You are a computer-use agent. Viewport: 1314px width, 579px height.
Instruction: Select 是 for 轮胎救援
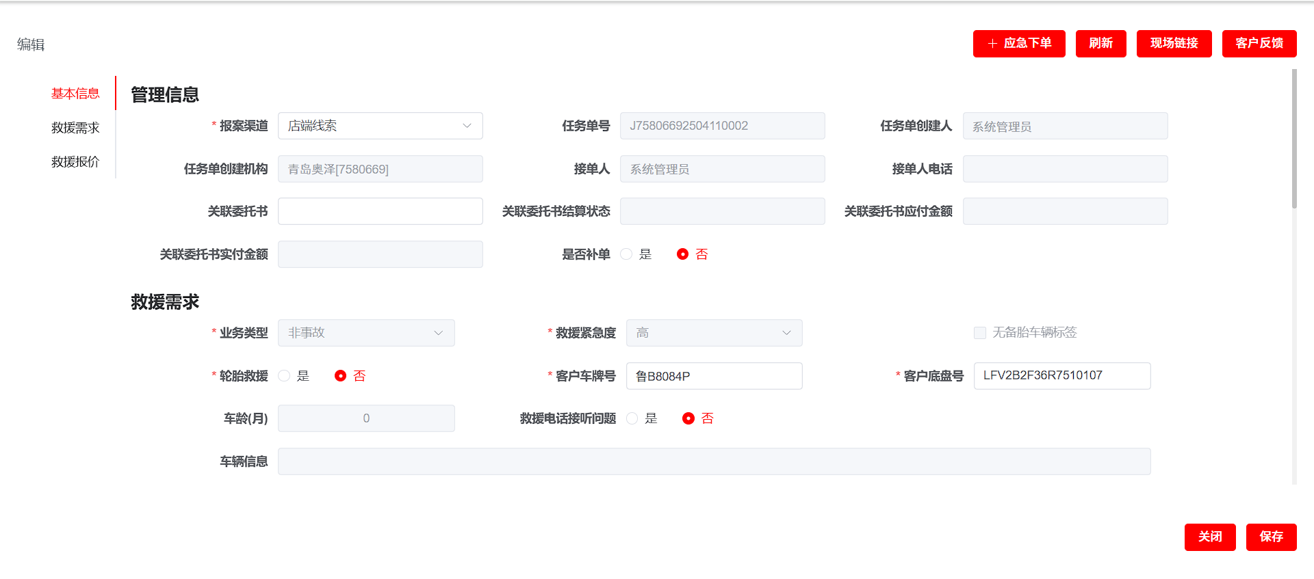click(x=284, y=376)
